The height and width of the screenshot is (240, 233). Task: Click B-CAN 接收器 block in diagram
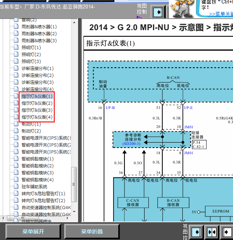173,203
